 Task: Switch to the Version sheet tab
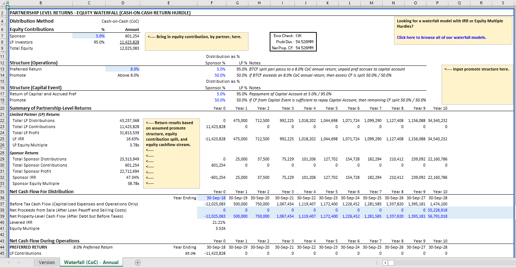click(x=47, y=263)
